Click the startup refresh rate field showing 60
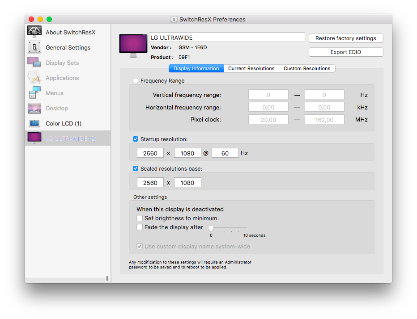This screenshot has width=417, height=319. coord(225,153)
